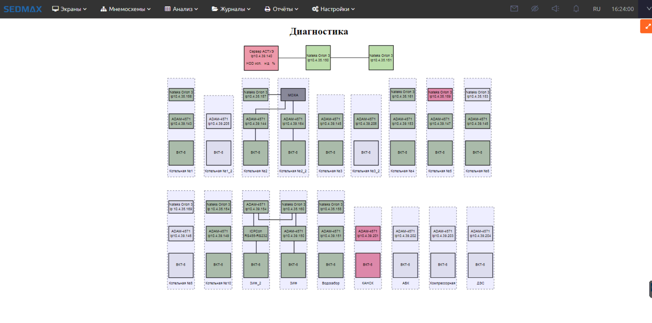Click the red Nateks Orion 10.4.35.159 block
Viewport: 652px width, 323px height.
point(440,94)
